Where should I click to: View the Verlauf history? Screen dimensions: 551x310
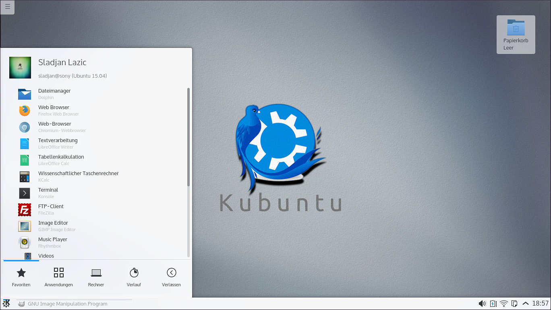tap(134, 277)
